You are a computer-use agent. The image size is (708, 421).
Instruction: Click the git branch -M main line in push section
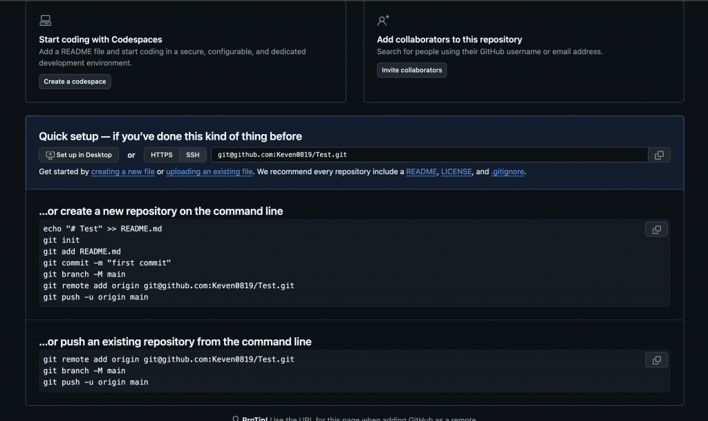tap(84, 371)
